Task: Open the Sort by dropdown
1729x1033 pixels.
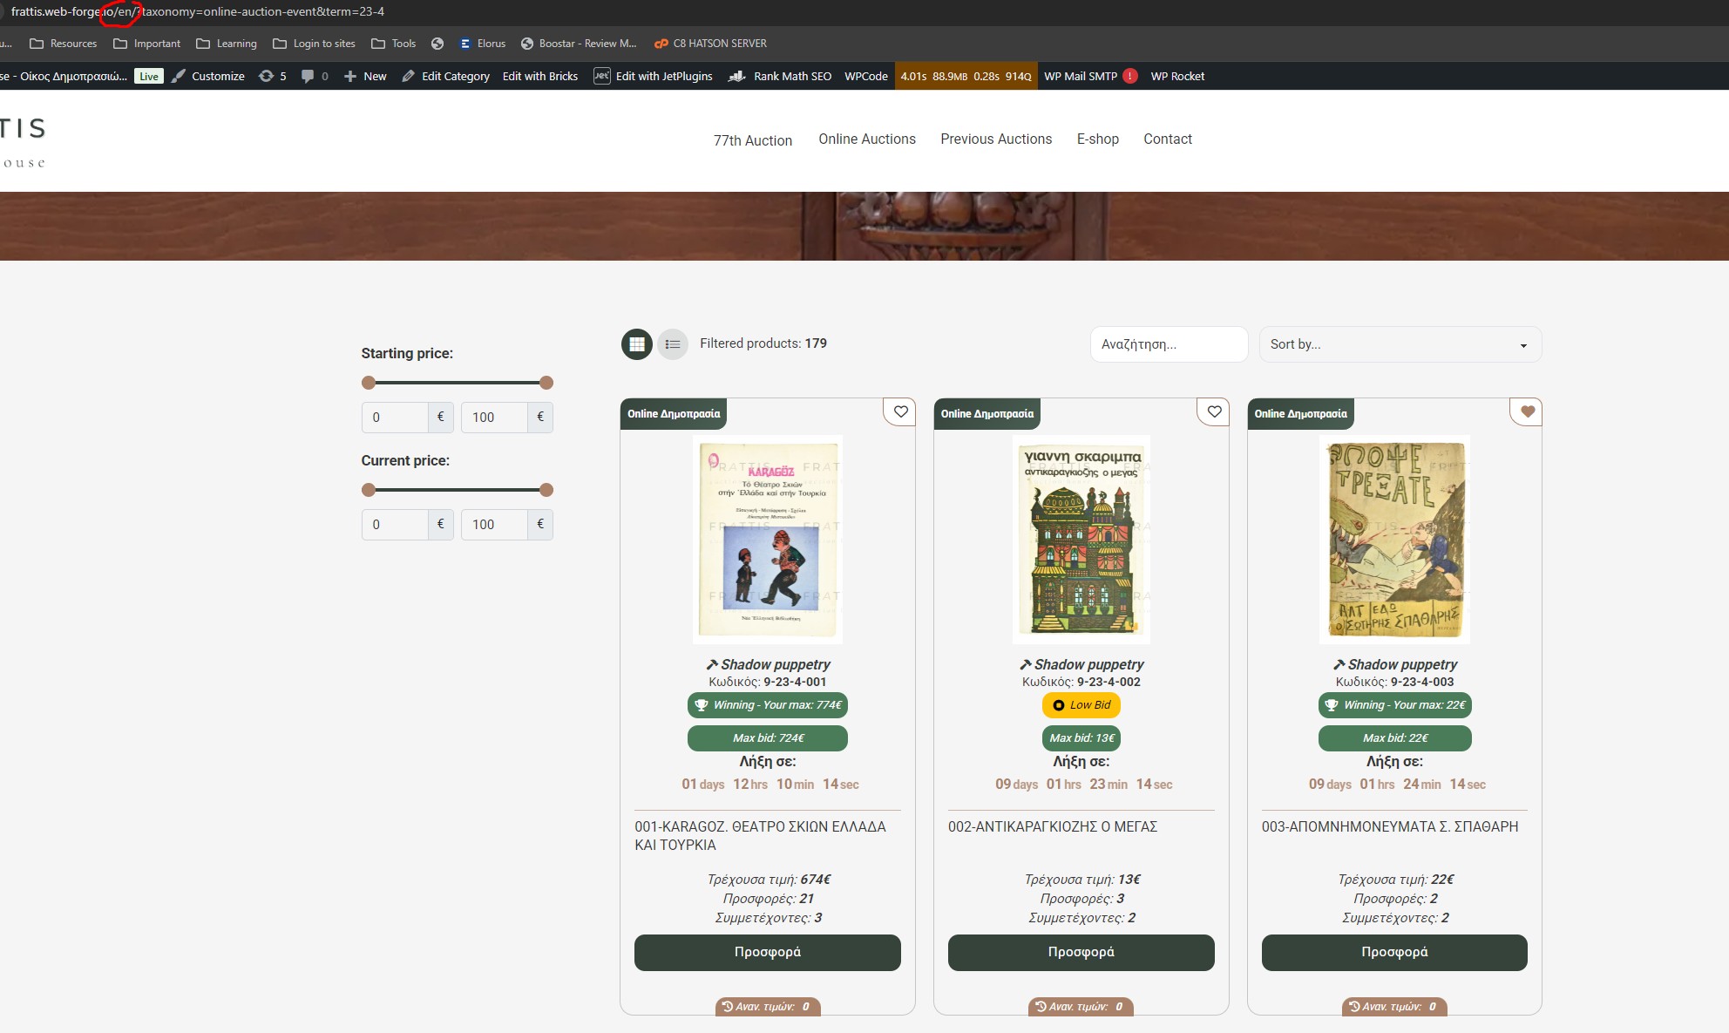Action: coord(1400,344)
